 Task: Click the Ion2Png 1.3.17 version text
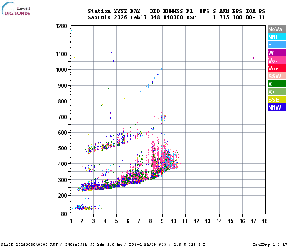[x=269, y=245]
